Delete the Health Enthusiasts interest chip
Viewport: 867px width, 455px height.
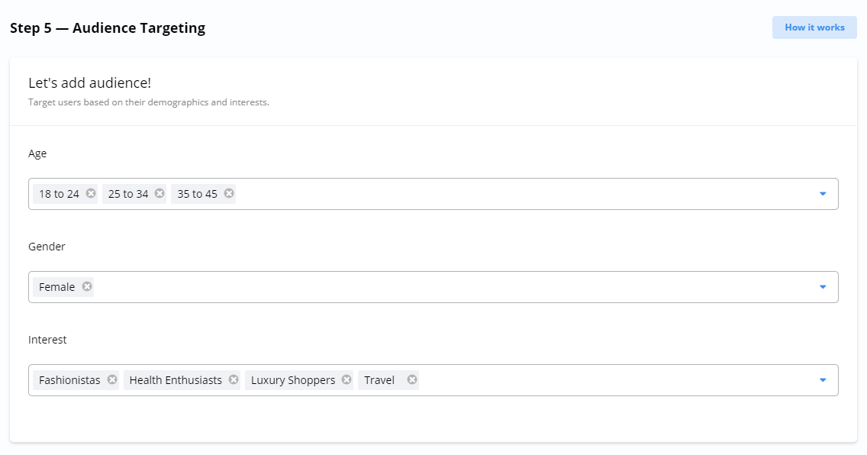point(234,380)
